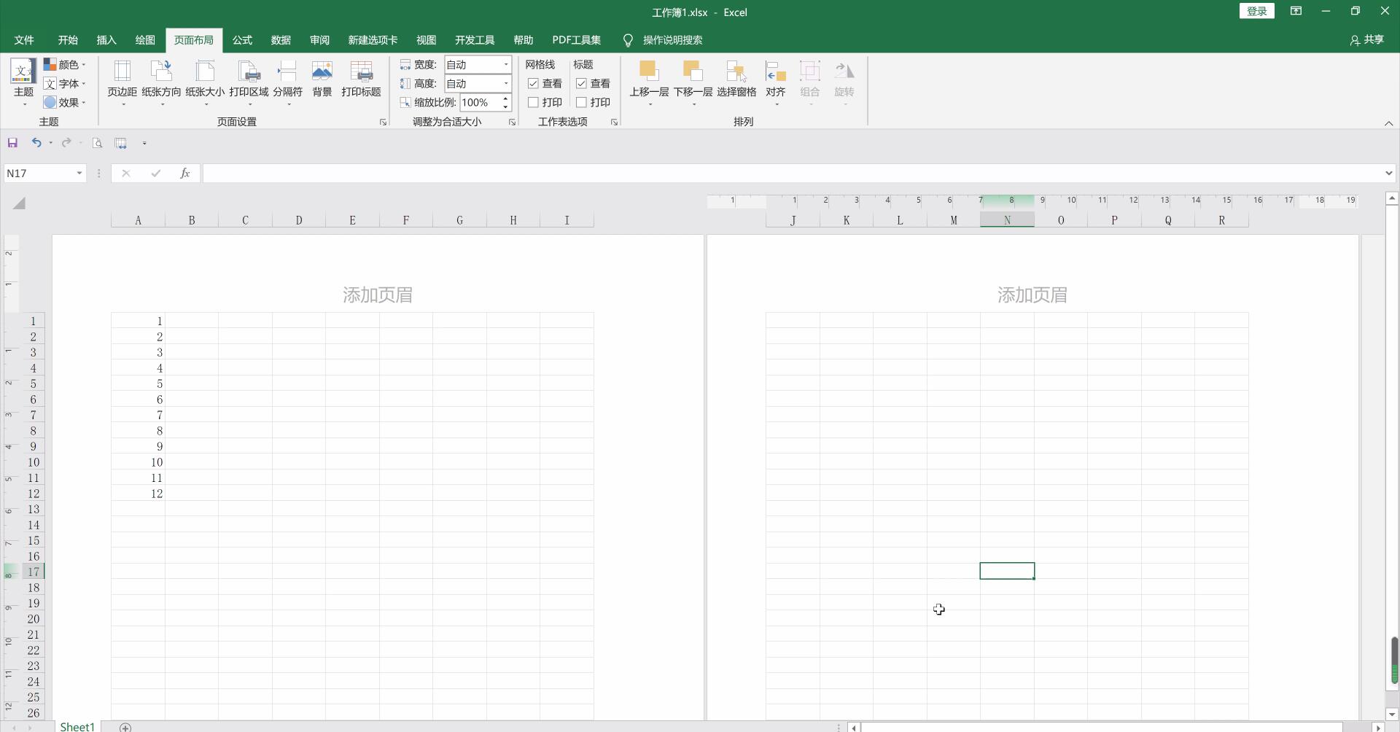Click the Save icon in quick access toolbar
This screenshot has height=732, width=1400.
click(x=12, y=143)
